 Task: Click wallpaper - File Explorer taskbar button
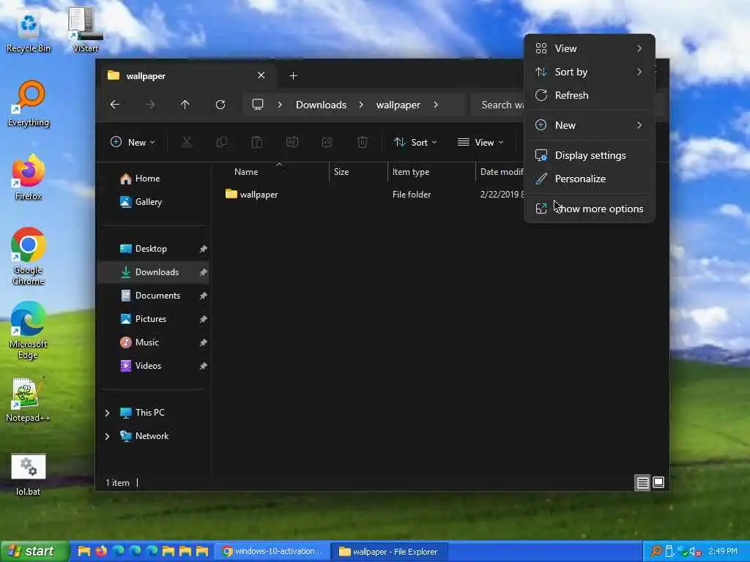pyautogui.click(x=389, y=551)
